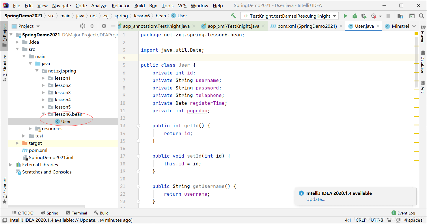Image resolution: width=427 pixels, height=224 pixels.
Task: Expand External Libraries node
Action: 11,165
